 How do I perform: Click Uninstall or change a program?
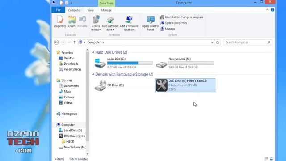pos(182,17)
